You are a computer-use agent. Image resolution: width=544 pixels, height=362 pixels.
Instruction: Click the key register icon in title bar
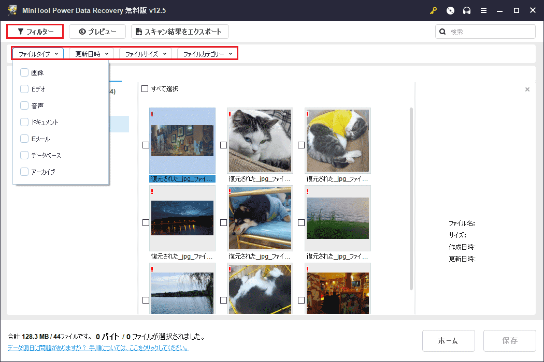[433, 11]
